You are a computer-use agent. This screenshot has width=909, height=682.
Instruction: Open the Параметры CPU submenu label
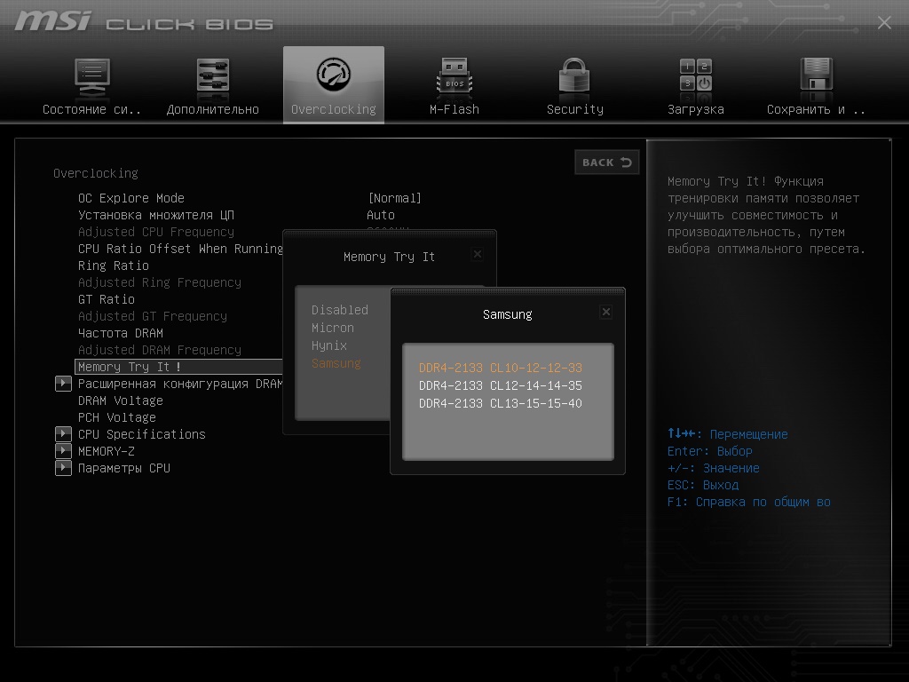tap(124, 468)
